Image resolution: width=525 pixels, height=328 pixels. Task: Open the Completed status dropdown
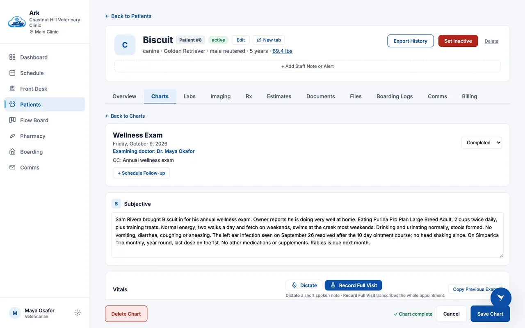point(482,143)
